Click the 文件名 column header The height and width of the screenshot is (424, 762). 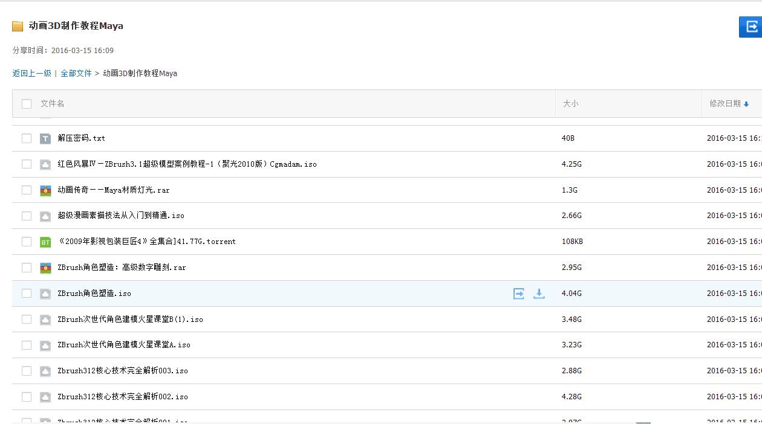(53, 104)
